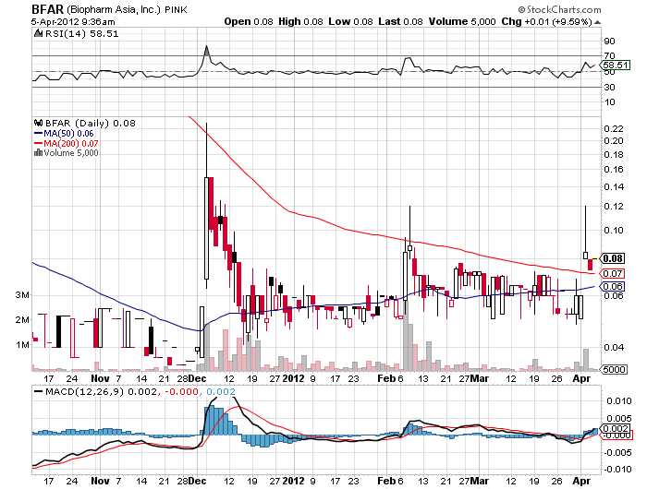Click the Volume 5,000 legend text
This screenshot has width=647, height=489.
coord(71,153)
